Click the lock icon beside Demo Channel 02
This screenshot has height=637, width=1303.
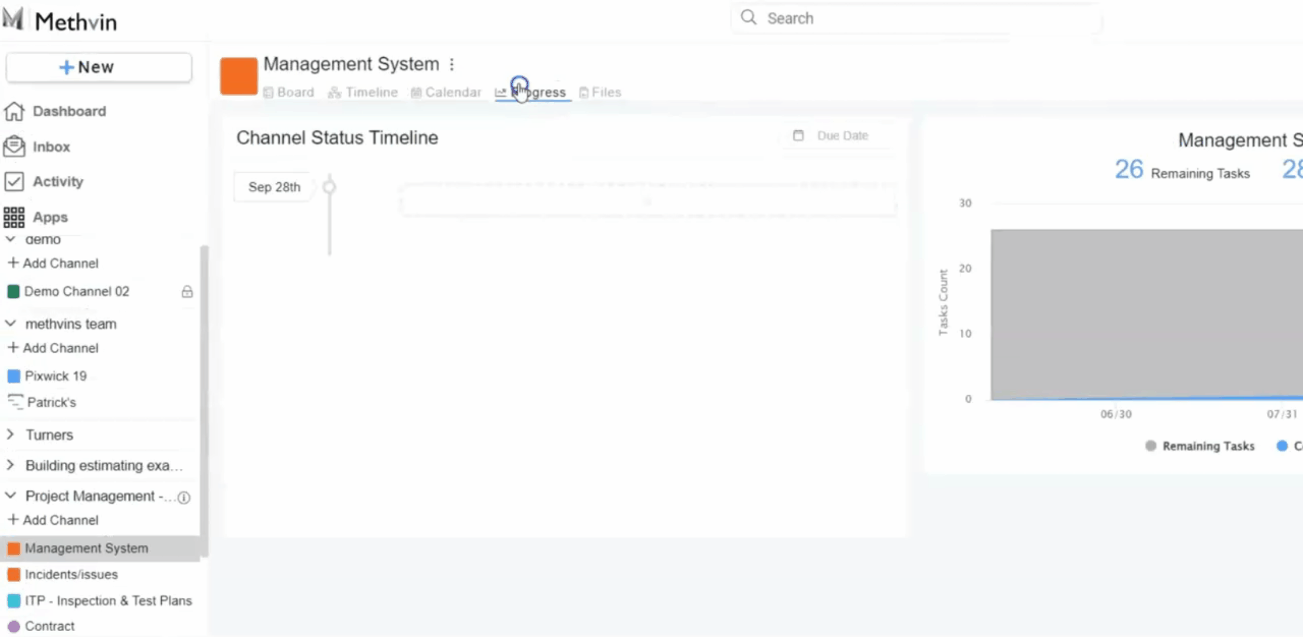pos(187,291)
